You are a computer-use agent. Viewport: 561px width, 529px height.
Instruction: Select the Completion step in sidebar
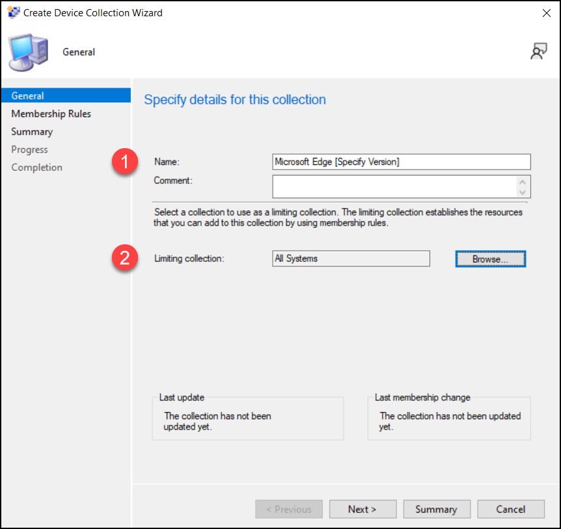coord(36,168)
